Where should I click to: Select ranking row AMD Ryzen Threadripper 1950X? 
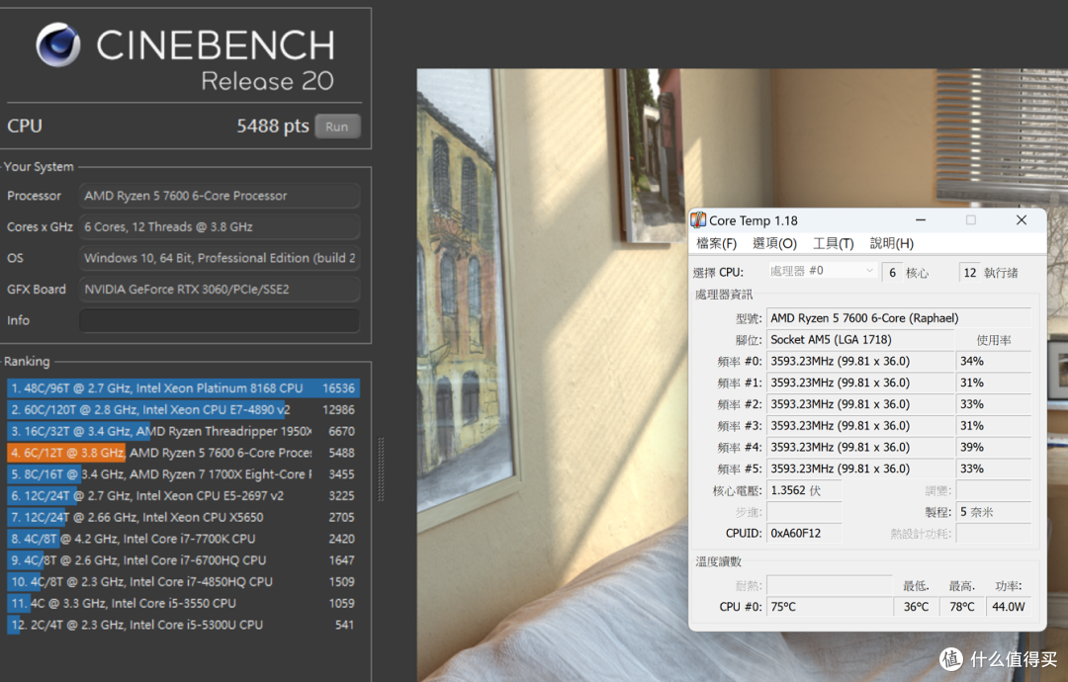click(x=183, y=432)
